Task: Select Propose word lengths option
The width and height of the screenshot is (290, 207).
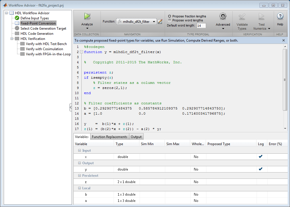Action: click(x=170, y=20)
